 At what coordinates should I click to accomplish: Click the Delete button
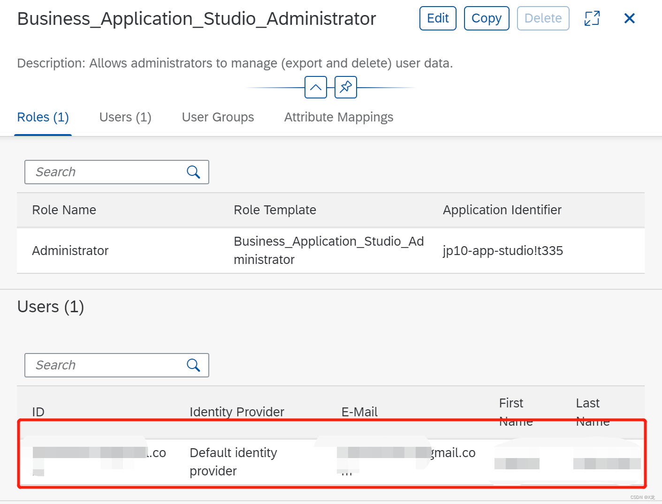click(x=543, y=18)
